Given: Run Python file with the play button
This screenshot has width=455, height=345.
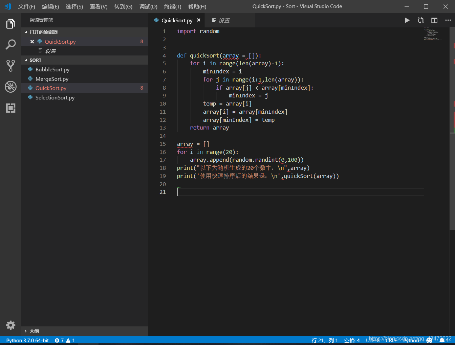Looking at the screenshot, I should pos(407,20).
